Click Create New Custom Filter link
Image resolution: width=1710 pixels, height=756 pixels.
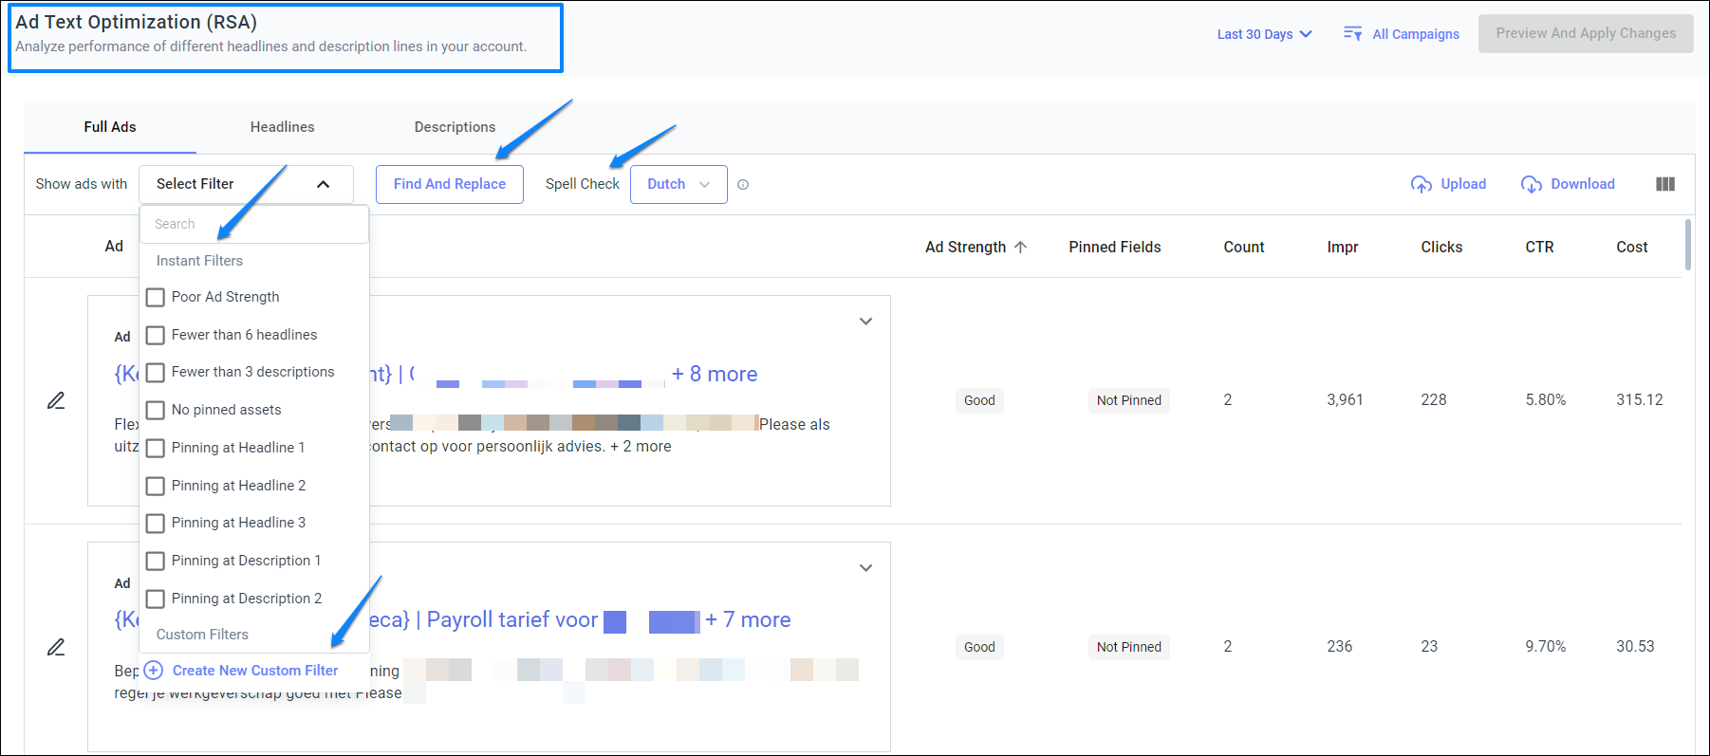click(255, 671)
